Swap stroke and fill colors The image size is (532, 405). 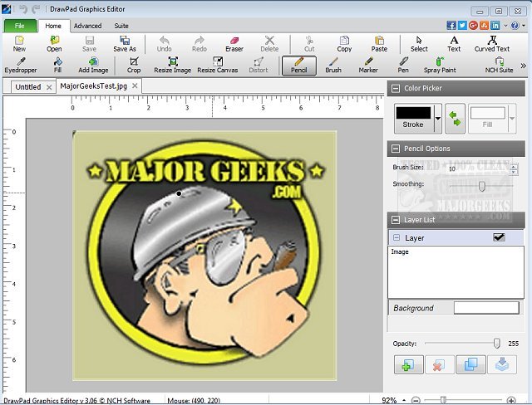[455, 119]
